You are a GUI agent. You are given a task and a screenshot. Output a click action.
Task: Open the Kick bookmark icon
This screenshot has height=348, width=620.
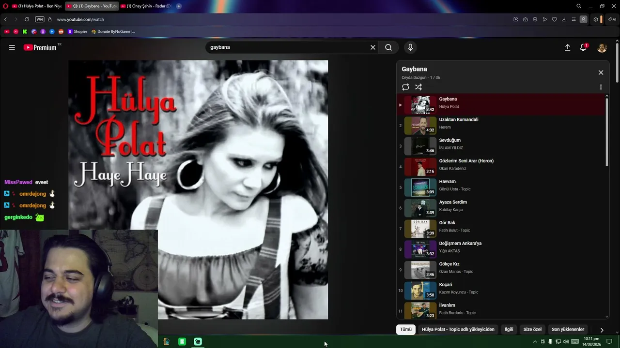25,32
